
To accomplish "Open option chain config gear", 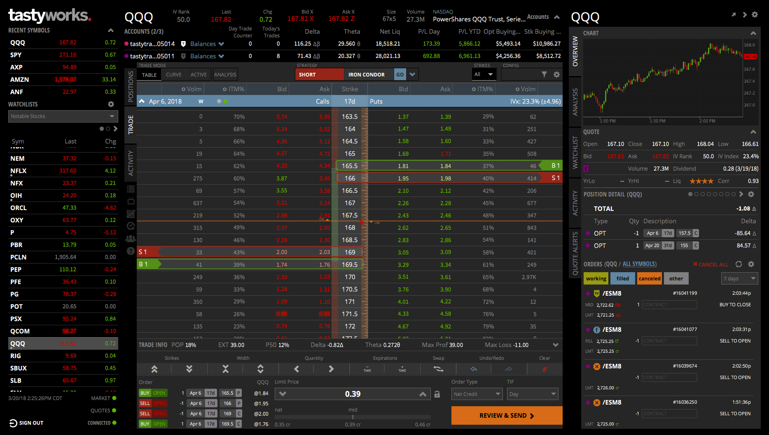I will [556, 74].
